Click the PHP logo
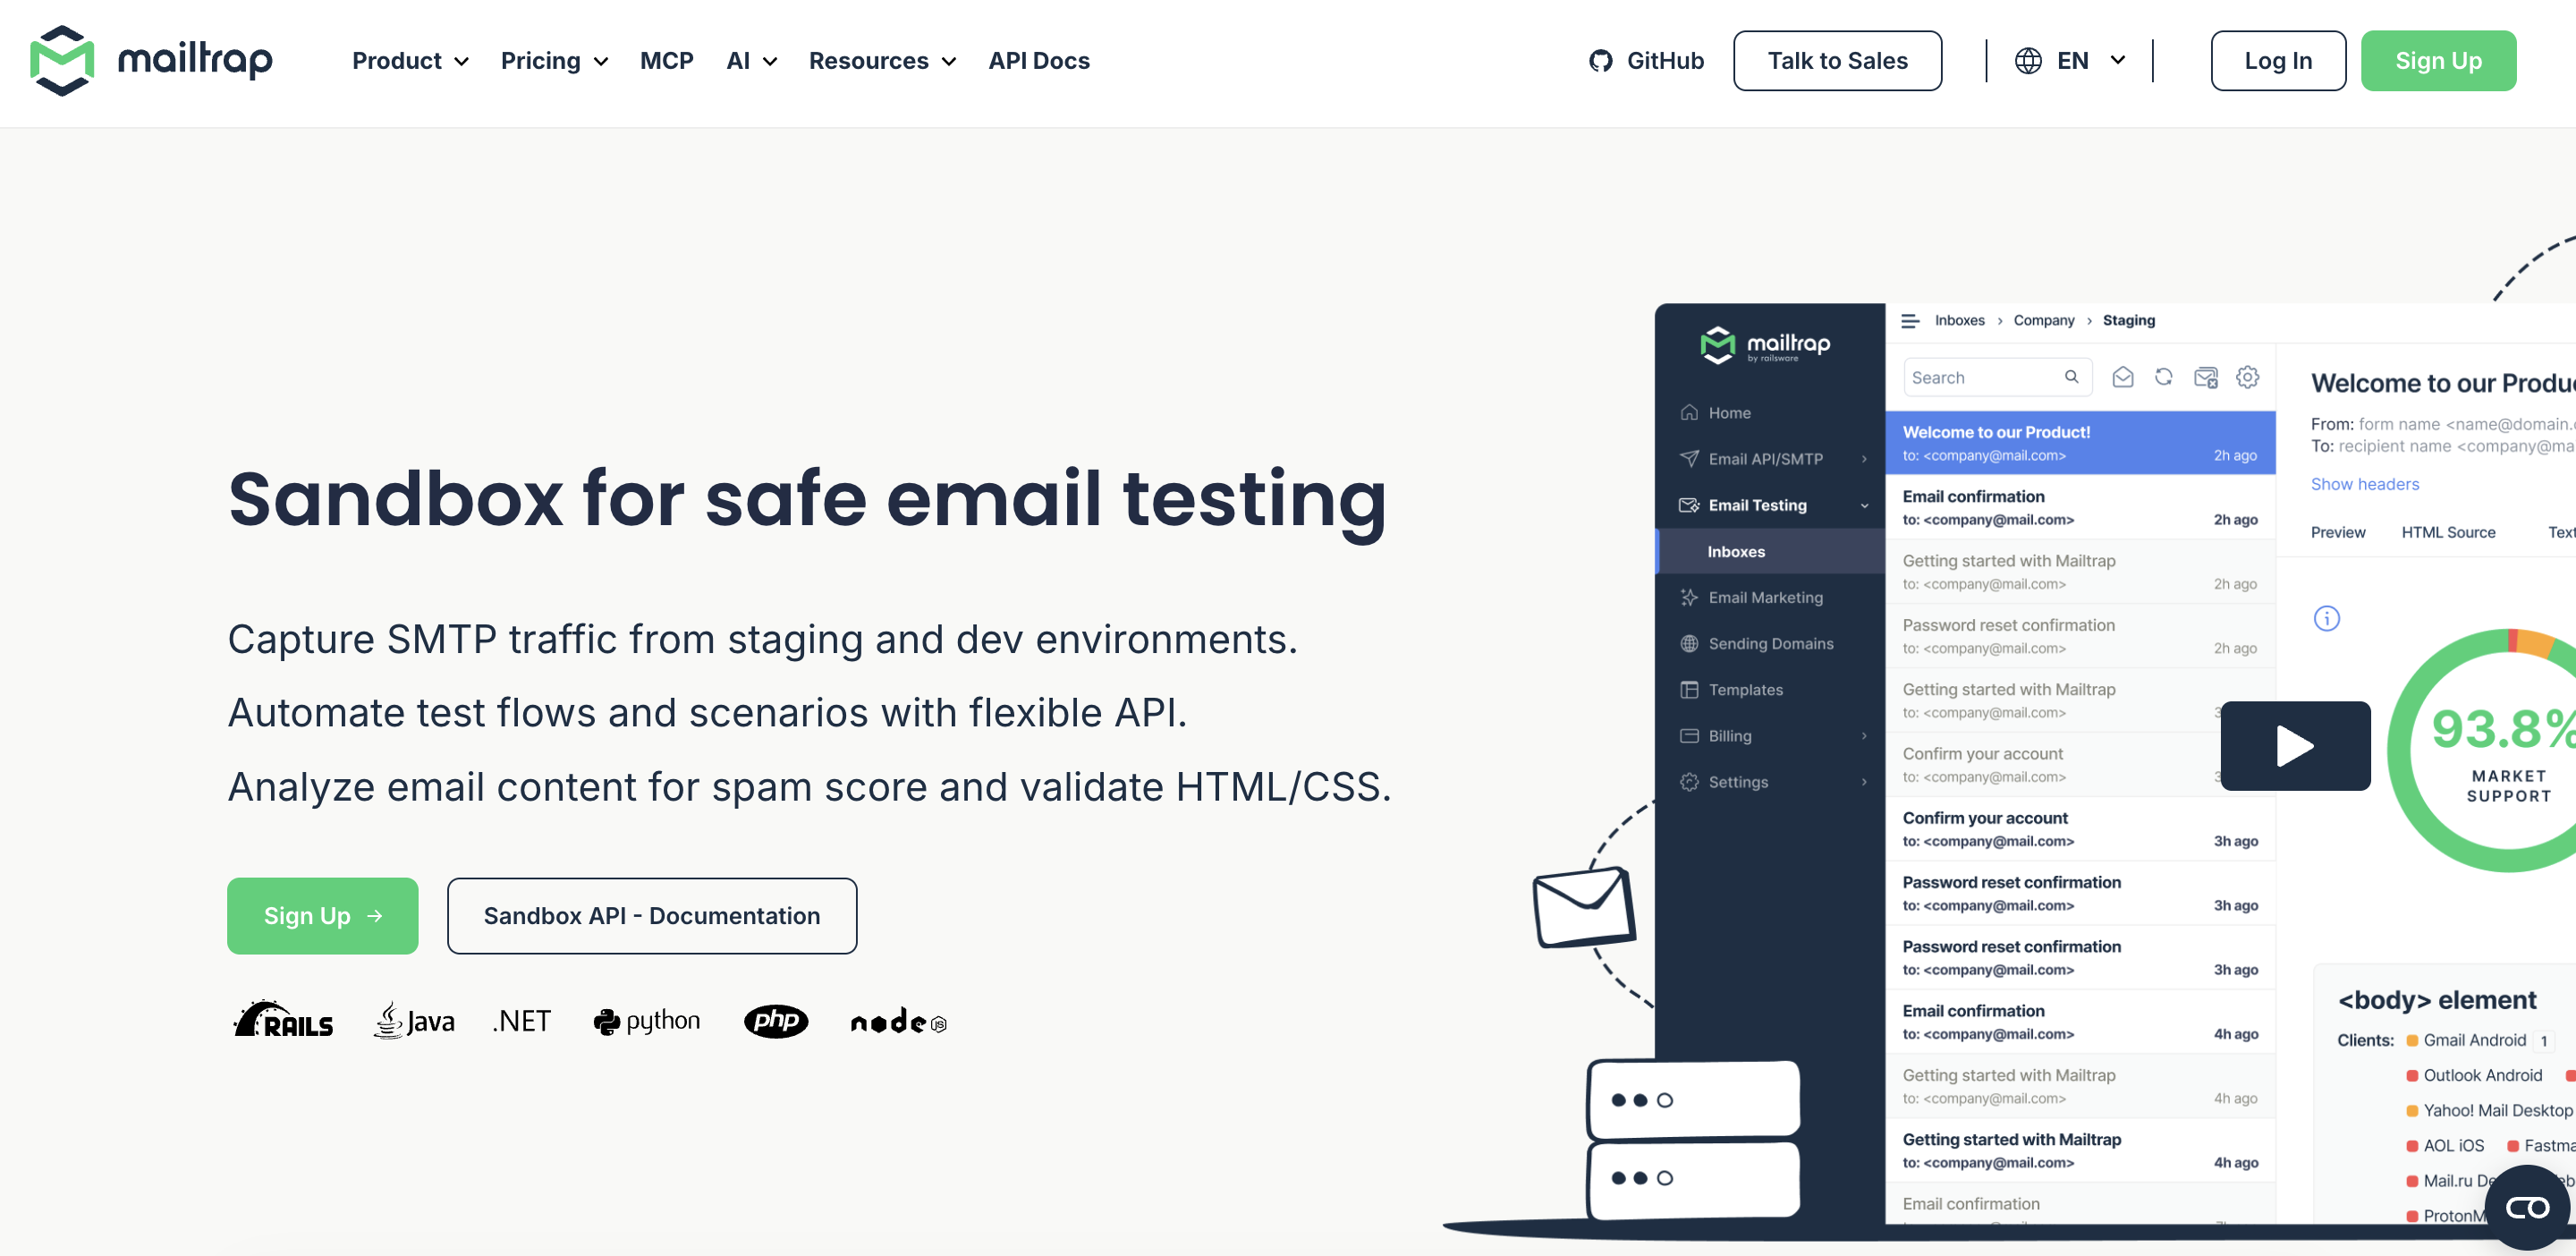This screenshot has width=2576, height=1256. (x=776, y=1021)
